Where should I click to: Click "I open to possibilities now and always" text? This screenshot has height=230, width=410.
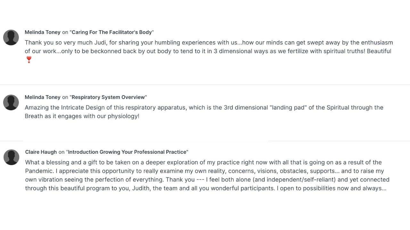point(332,188)
